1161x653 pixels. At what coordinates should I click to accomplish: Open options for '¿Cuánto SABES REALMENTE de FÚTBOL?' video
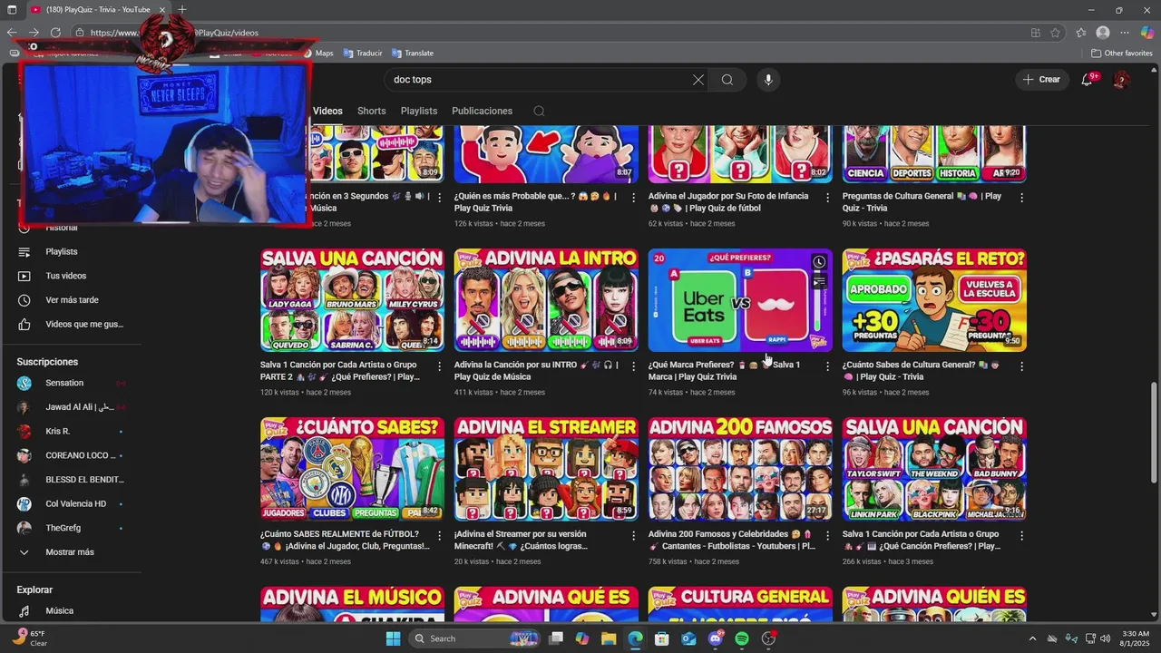439,536
